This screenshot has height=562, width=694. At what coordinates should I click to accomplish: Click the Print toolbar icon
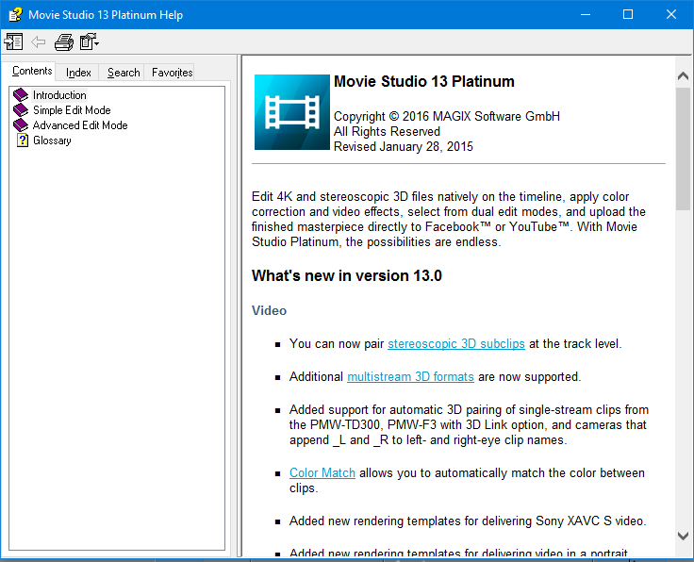[x=64, y=42]
